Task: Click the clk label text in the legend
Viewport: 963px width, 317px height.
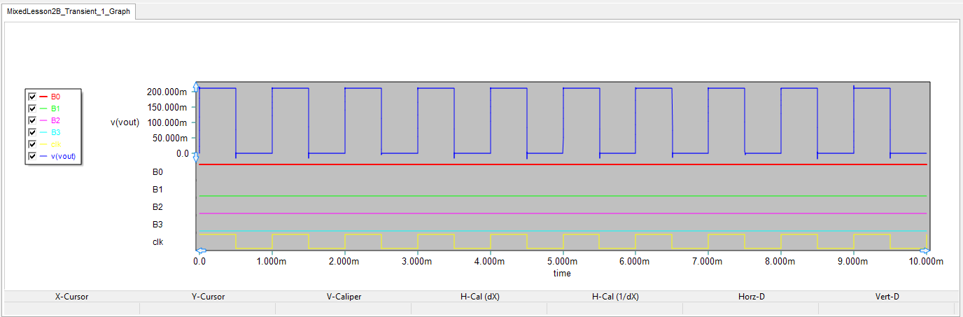Action: [x=55, y=144]
